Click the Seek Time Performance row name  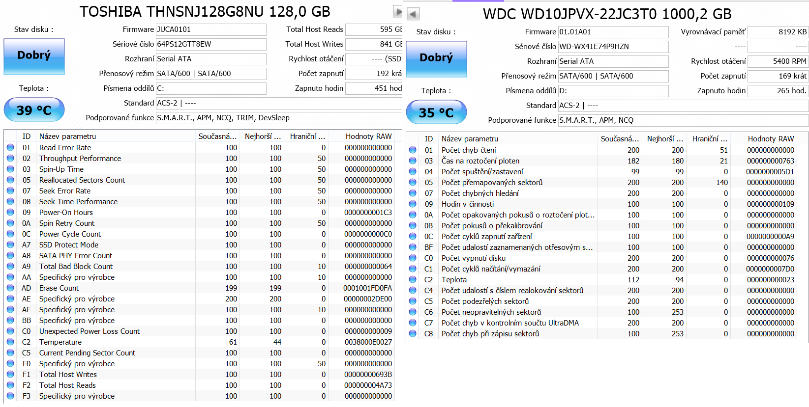point(79,202)
